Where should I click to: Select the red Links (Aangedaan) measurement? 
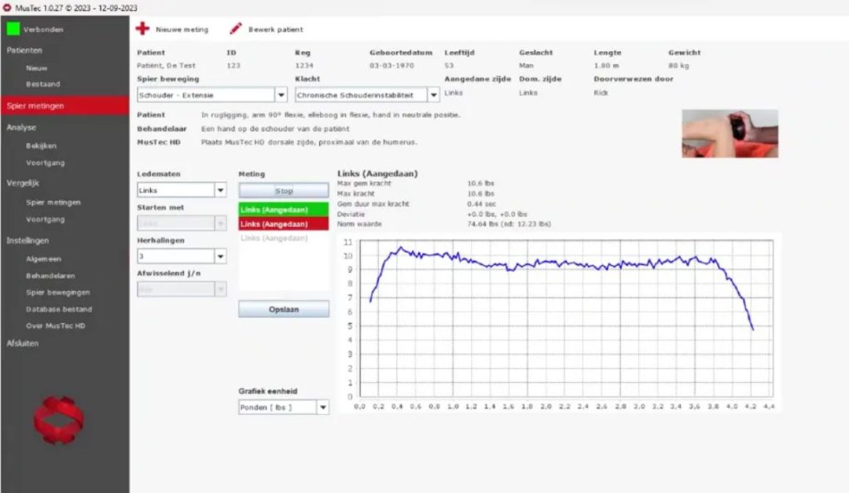284,224
